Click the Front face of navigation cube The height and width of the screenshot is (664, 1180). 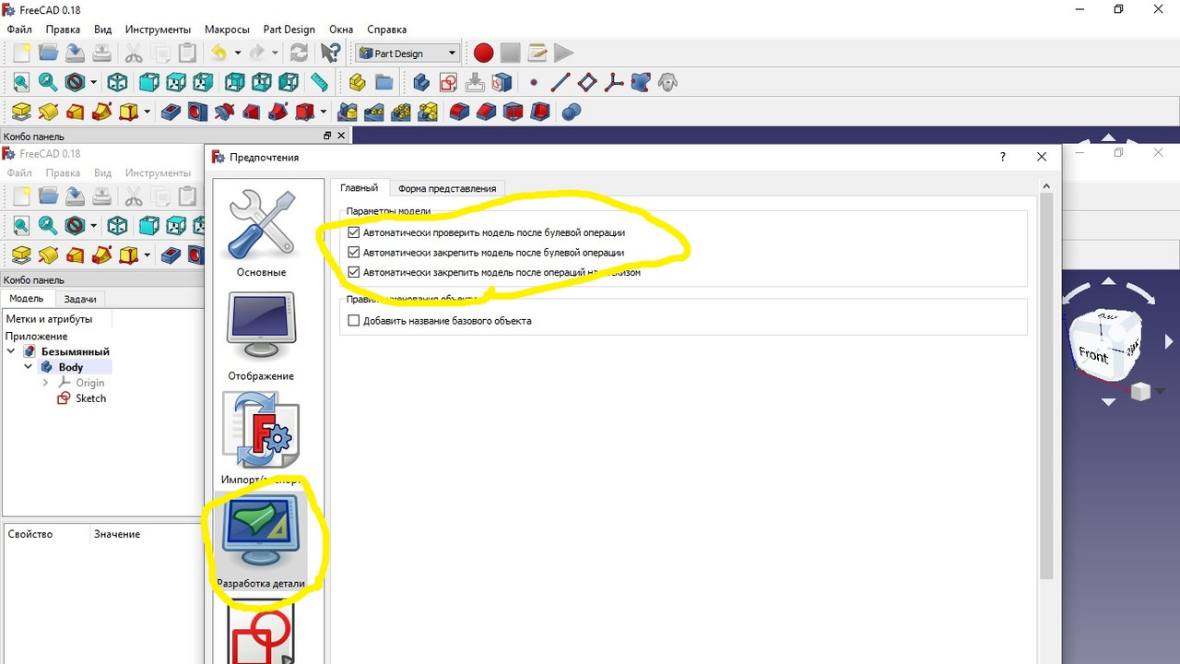(1094, 354)
